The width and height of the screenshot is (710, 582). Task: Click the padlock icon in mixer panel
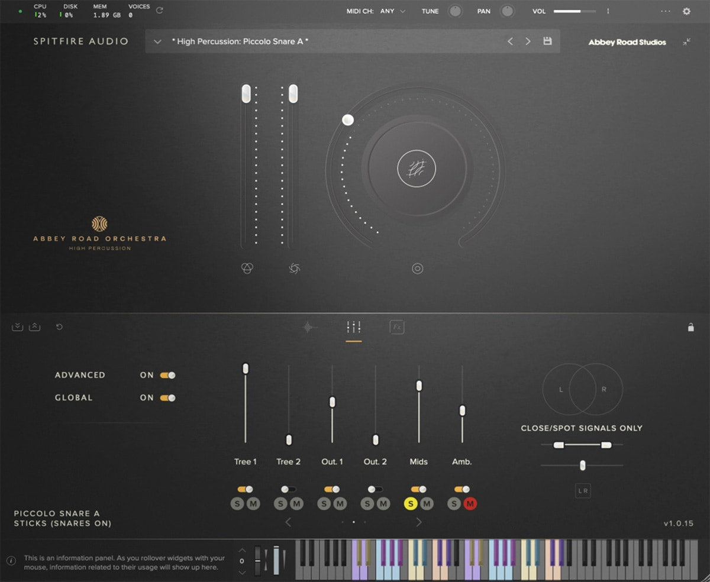click(690, 327)
